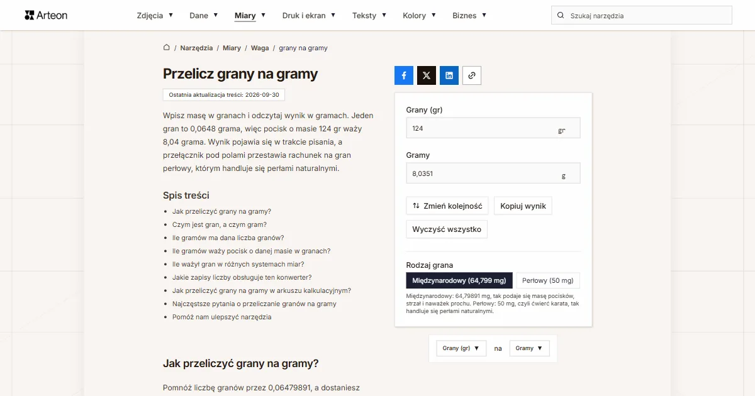Focus the Grany (gr) input field
The width and height of the screenshot is (755, 396).
[493, 128]
